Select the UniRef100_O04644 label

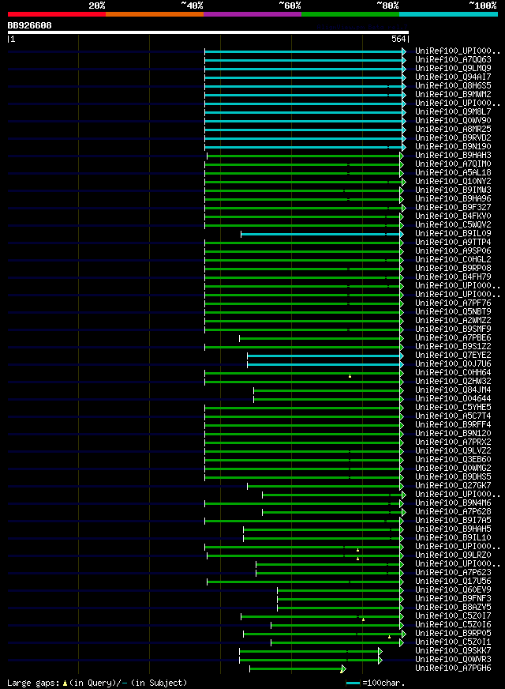[453, 398]
